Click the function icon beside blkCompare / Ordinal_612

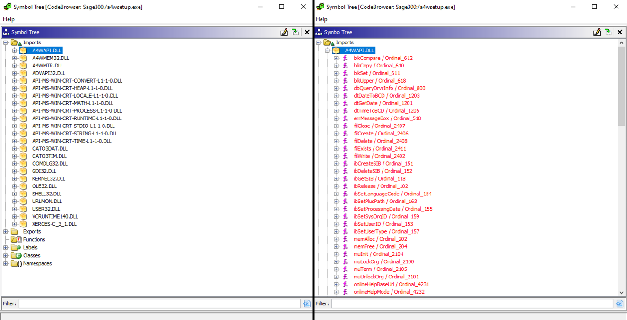[x=345, y=58]
